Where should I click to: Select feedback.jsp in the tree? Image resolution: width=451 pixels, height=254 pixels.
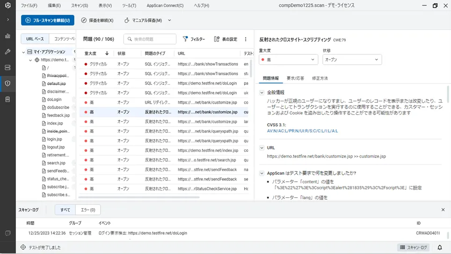pos(58,115)
